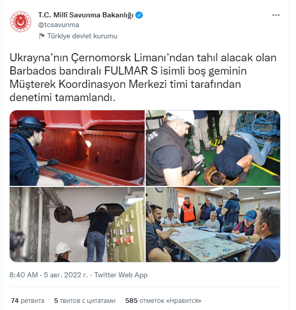Click the 5 авг. 2022 г. date

(x=66, y=275)
